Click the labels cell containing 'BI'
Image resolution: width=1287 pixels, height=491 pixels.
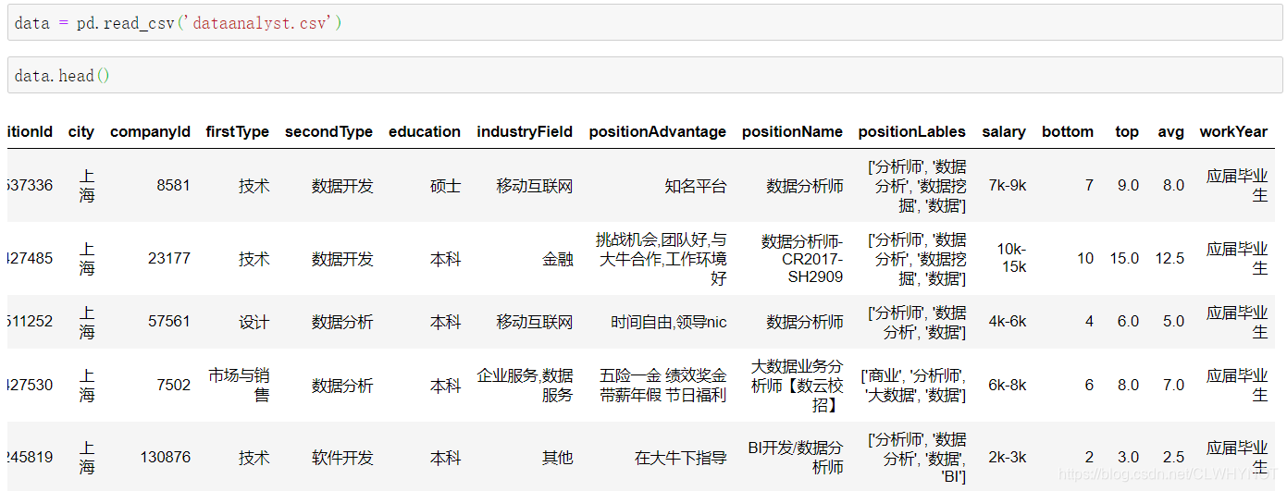point(917,458)
